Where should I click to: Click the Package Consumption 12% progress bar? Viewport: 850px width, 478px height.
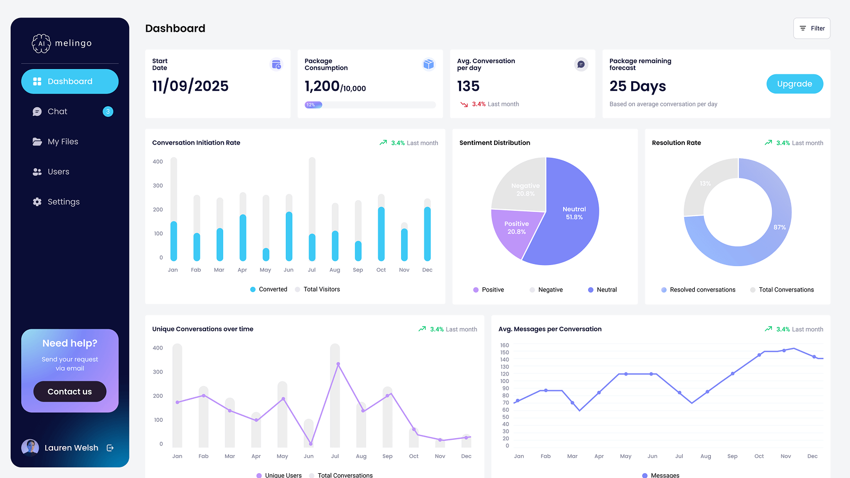coord(370,105)
